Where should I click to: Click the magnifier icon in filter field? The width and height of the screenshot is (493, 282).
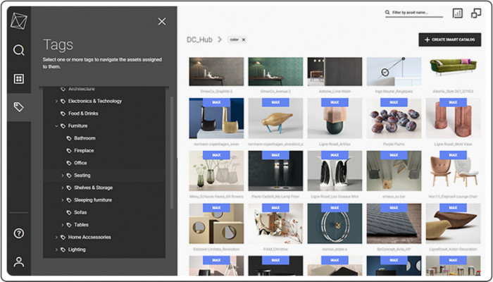click(x=387, y=13)
